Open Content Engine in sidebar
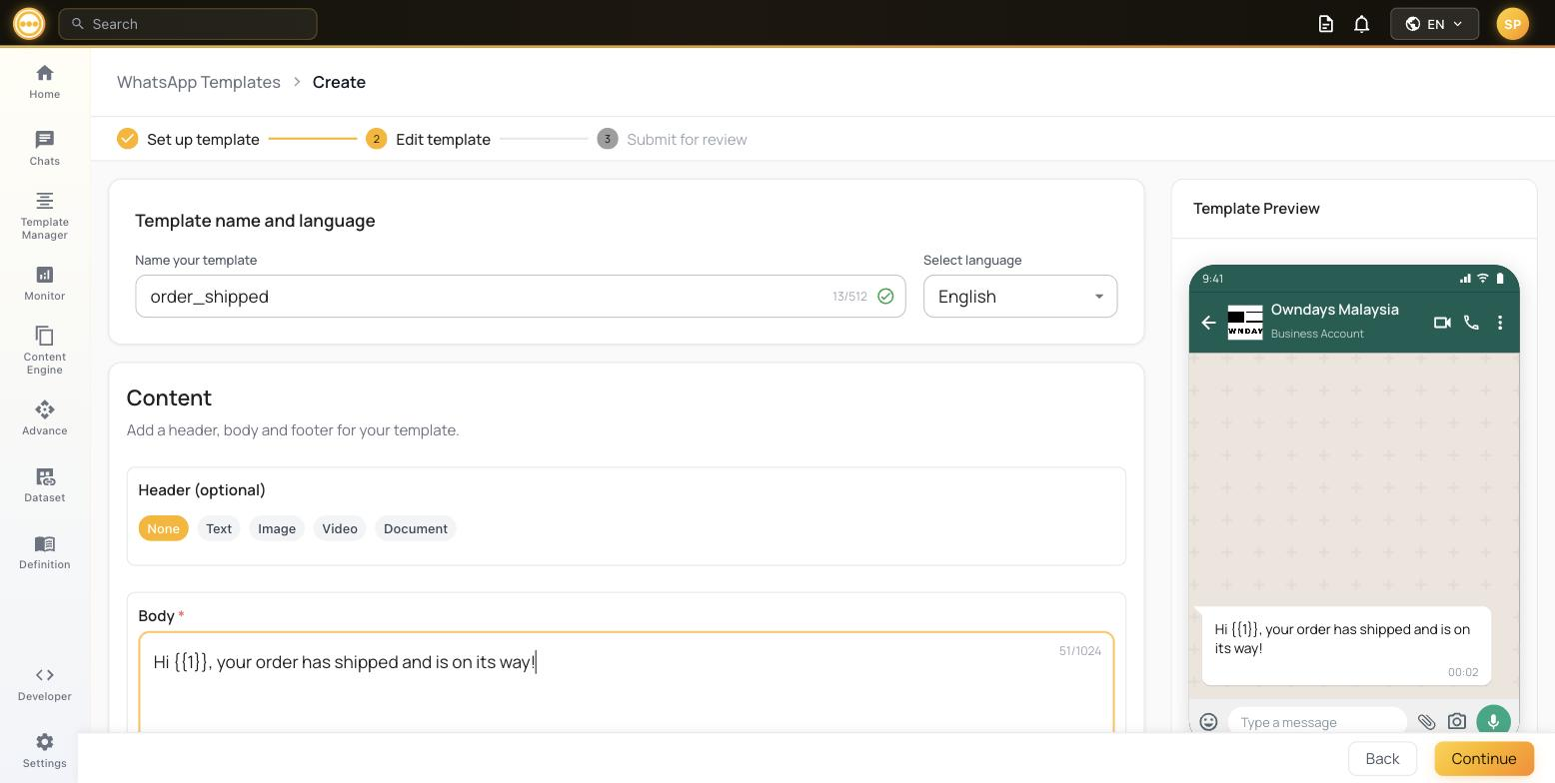The width and height of the screenshot is (1555, 783). (x=44, y=351)
